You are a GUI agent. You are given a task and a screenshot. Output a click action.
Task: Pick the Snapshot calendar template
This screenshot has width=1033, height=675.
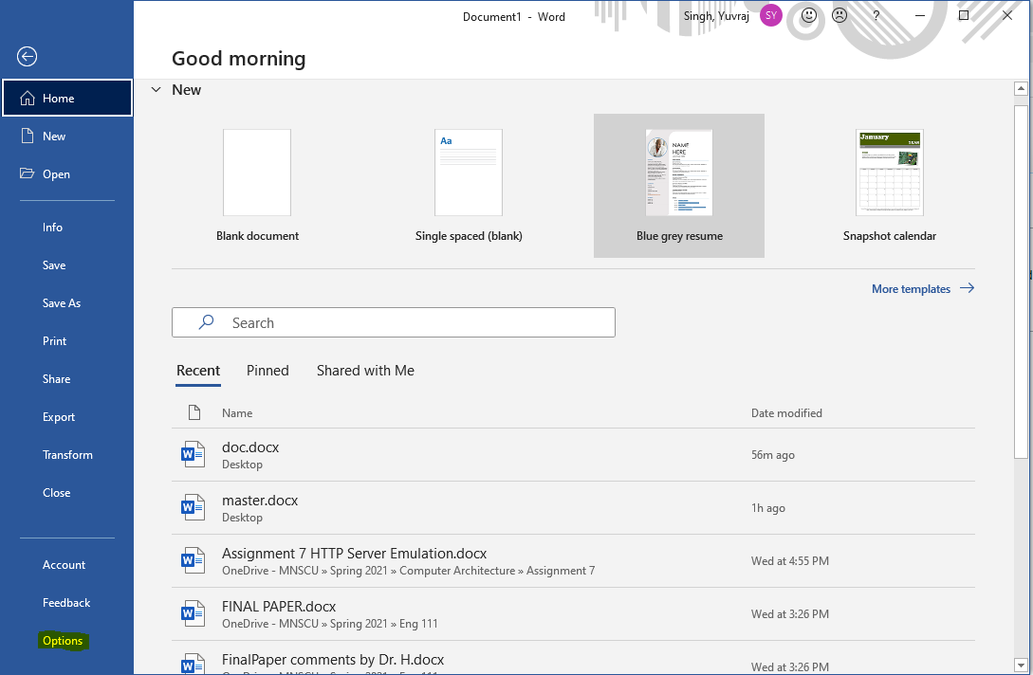[x=889, y=185]
